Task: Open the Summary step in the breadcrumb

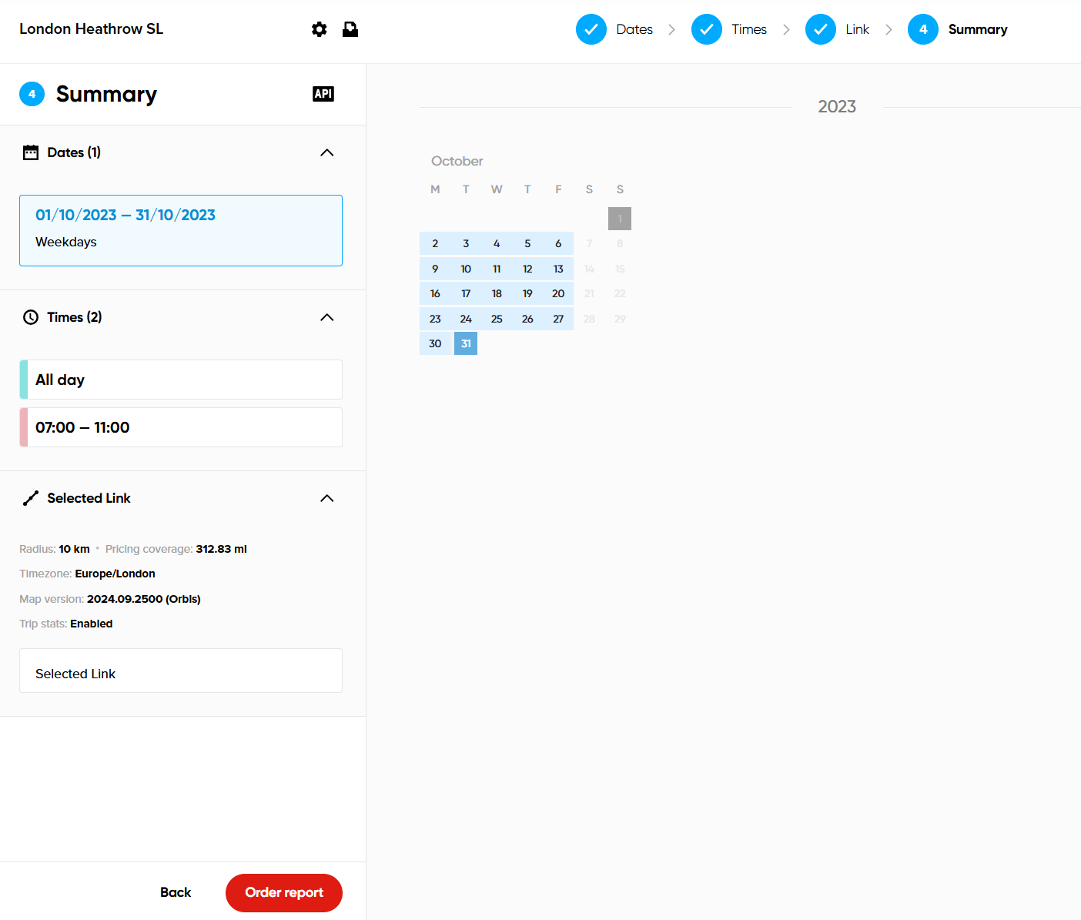Action: (x=978, y=29)
